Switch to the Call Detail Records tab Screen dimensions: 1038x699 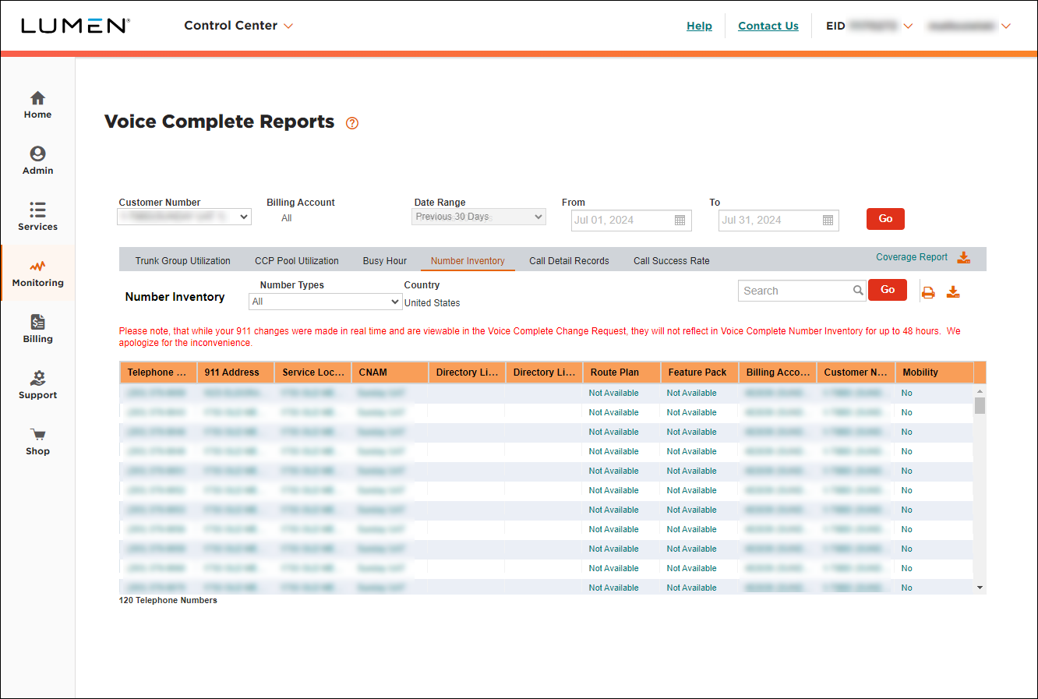click(x=569, y=260)
